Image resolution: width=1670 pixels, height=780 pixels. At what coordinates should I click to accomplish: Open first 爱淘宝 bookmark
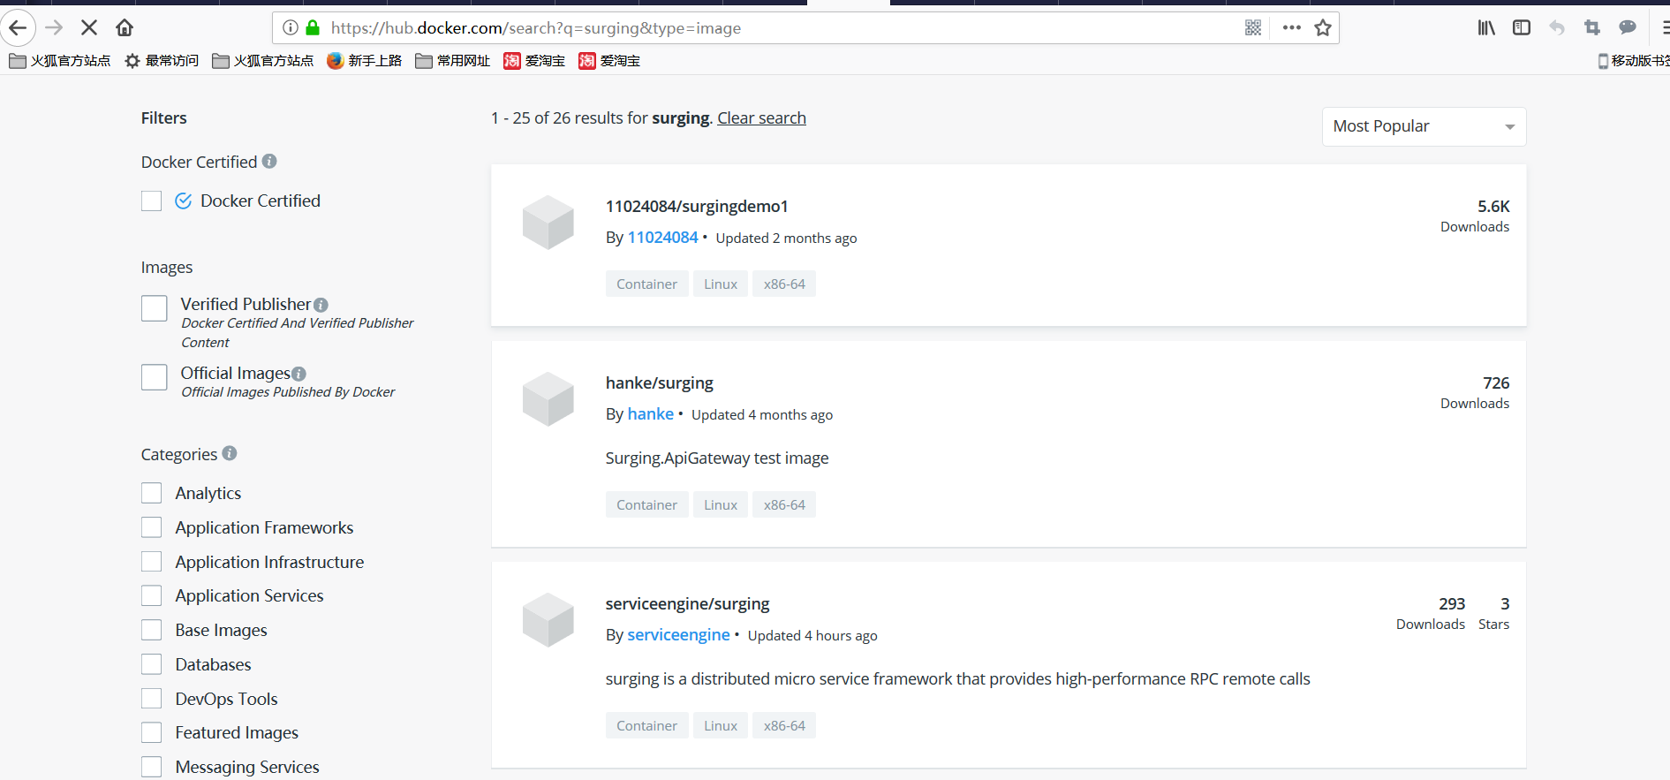(x=534, y=61)
